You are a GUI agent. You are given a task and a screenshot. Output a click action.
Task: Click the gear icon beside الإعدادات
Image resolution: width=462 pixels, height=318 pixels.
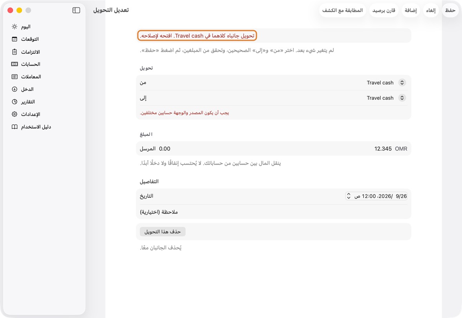(x=14, y=114)
